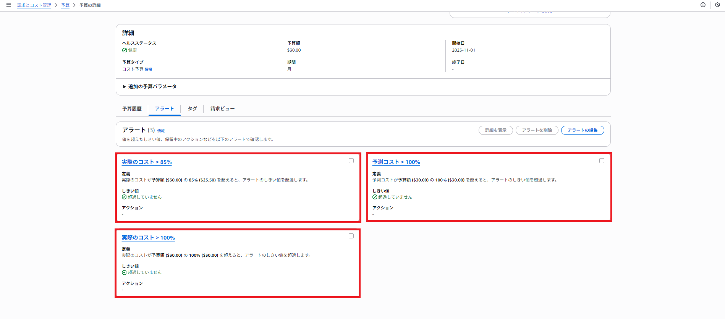Select the 実際のコスト > 85% alert checkbox
The width and height of the screenshot is (725, 319).
click(351, 161)
